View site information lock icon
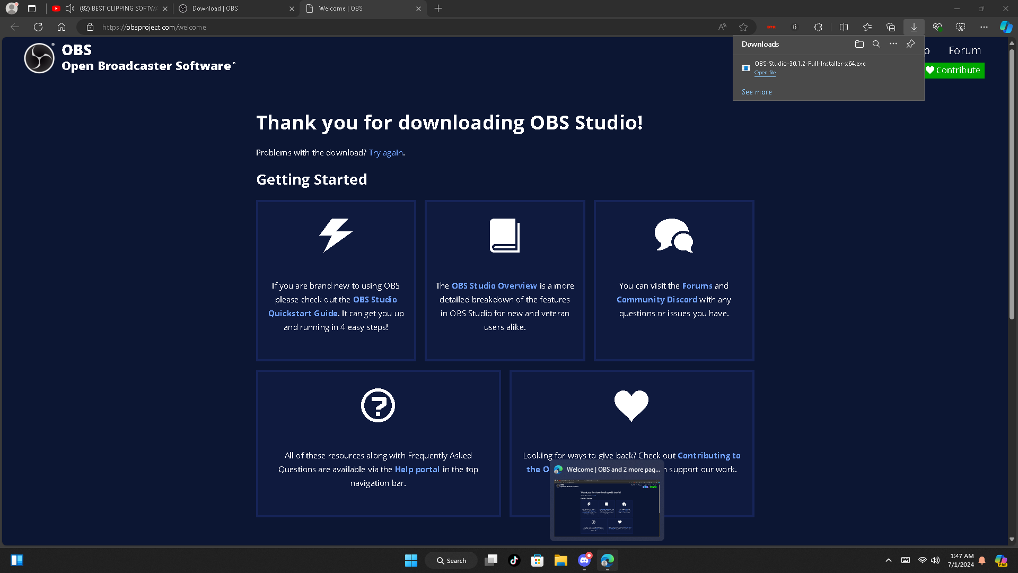Viewport: 1018px width, 573px height. pos(90,27)
